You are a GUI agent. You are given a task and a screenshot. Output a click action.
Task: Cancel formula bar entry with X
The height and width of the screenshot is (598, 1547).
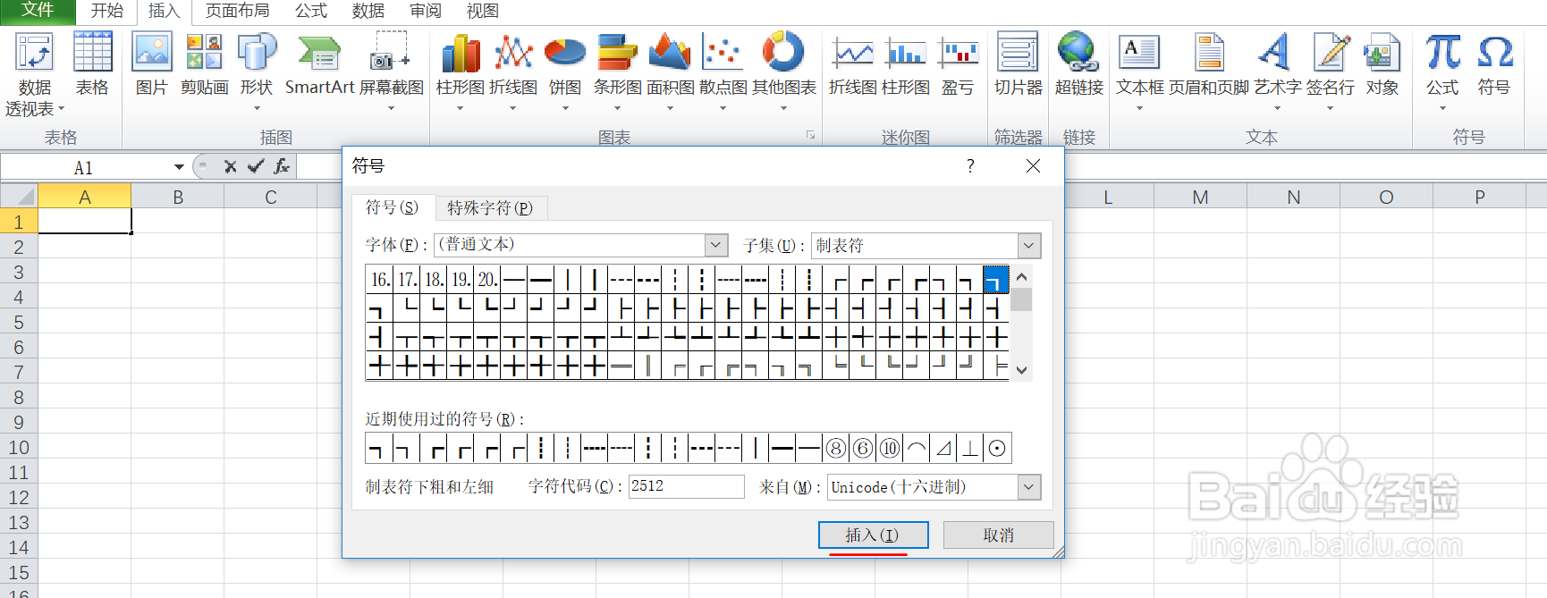pos(230,166)
